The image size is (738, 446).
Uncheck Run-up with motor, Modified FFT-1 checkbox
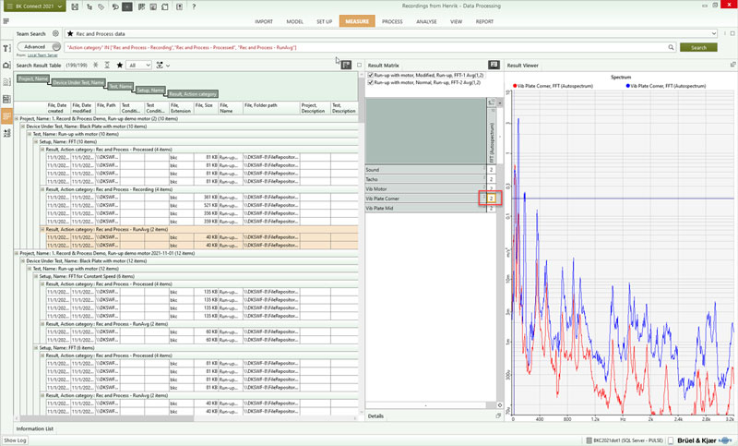click(371, 76)
